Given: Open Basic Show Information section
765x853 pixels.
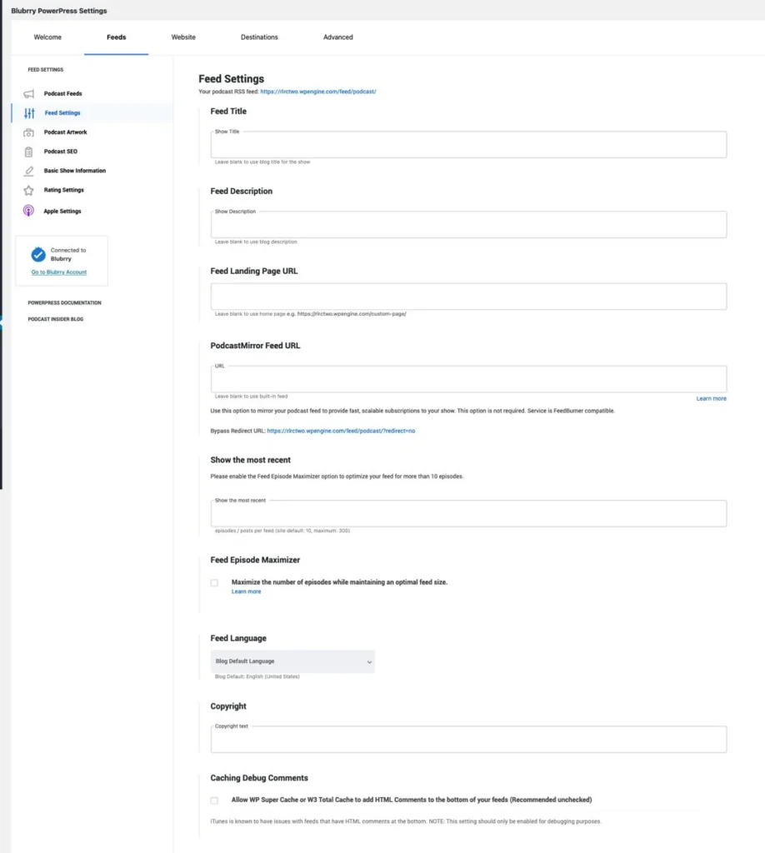Looking at the screenshot, I should click(75, 171).
